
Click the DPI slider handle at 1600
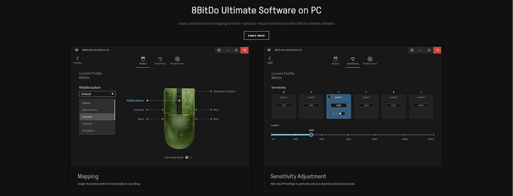tap(311, 135)
